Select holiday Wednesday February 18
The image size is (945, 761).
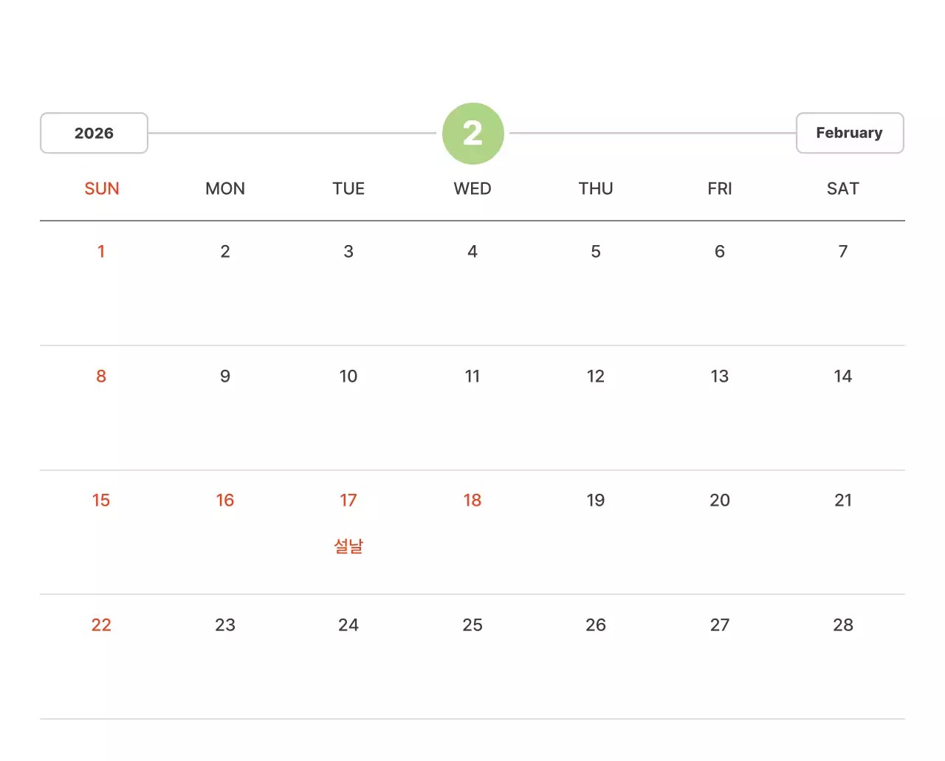[472, 500]
